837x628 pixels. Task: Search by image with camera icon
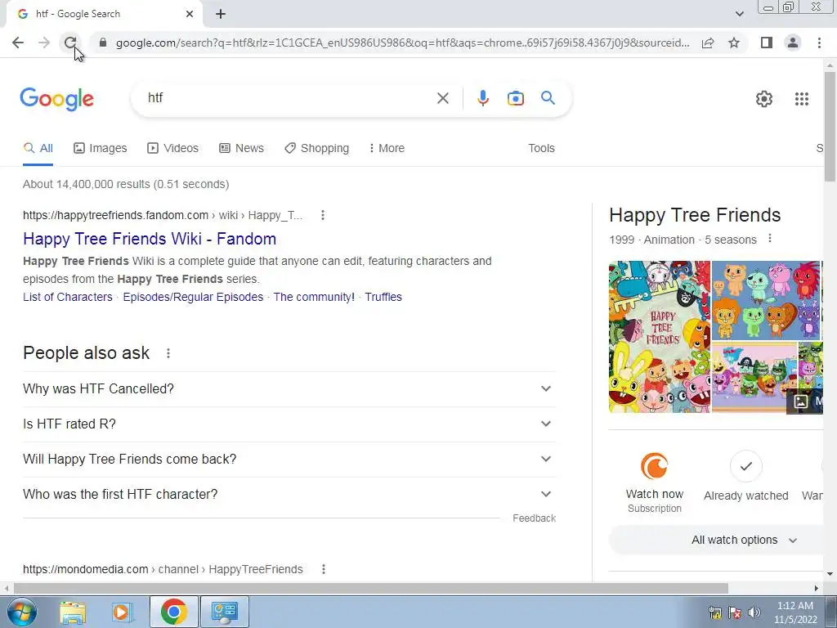tap(515, 98)
